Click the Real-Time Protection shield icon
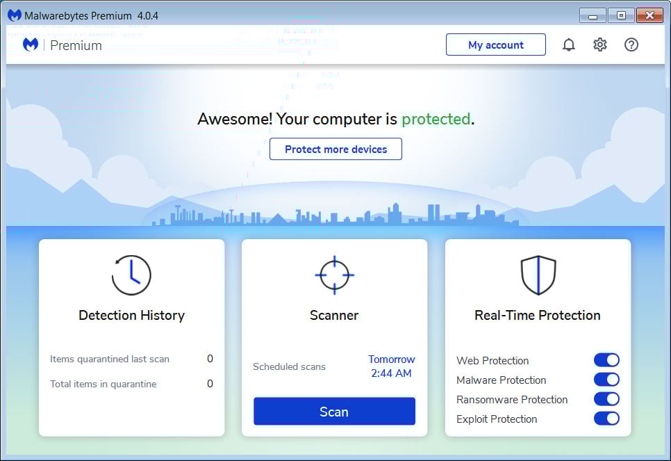Screen dimensions: 671x461 537,273
